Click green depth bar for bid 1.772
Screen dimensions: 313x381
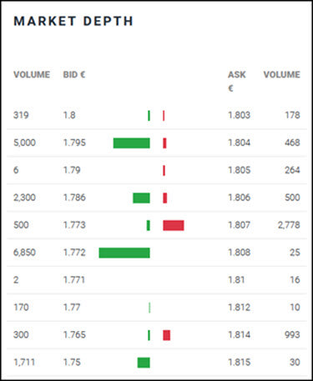124,253
